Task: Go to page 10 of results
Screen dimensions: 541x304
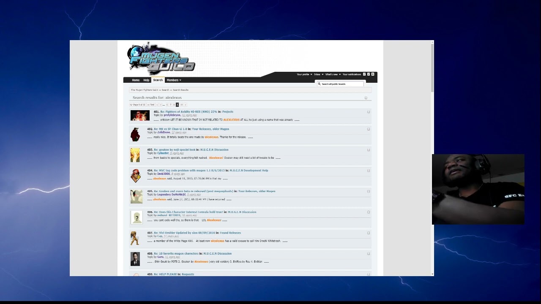Action: (181, 105)
